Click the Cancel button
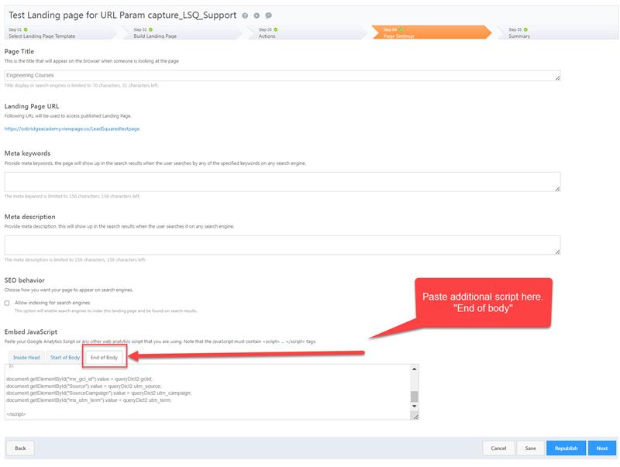 point(498,448)
